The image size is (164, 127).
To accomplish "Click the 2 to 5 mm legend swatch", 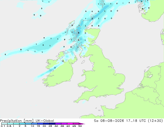I will click(x=22, y=124).
